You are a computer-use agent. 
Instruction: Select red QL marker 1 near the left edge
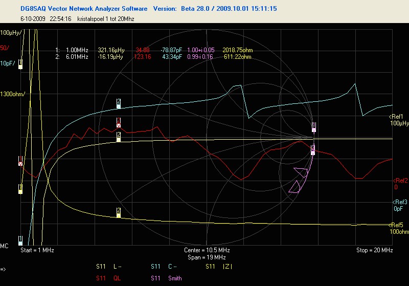pos(20,161)
